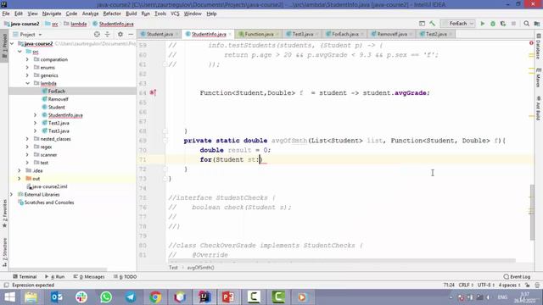Expand External Libraries node
The width and height of the screenshot is (543, 305).
pyautogui.click(x=12, y=194)
